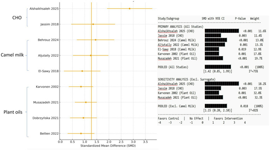Image resolution: width=270 pixels, height=150 pixels.
Task: Select the PRIMARY ANALYSIS (All Studies) heading
Action: 181,27
